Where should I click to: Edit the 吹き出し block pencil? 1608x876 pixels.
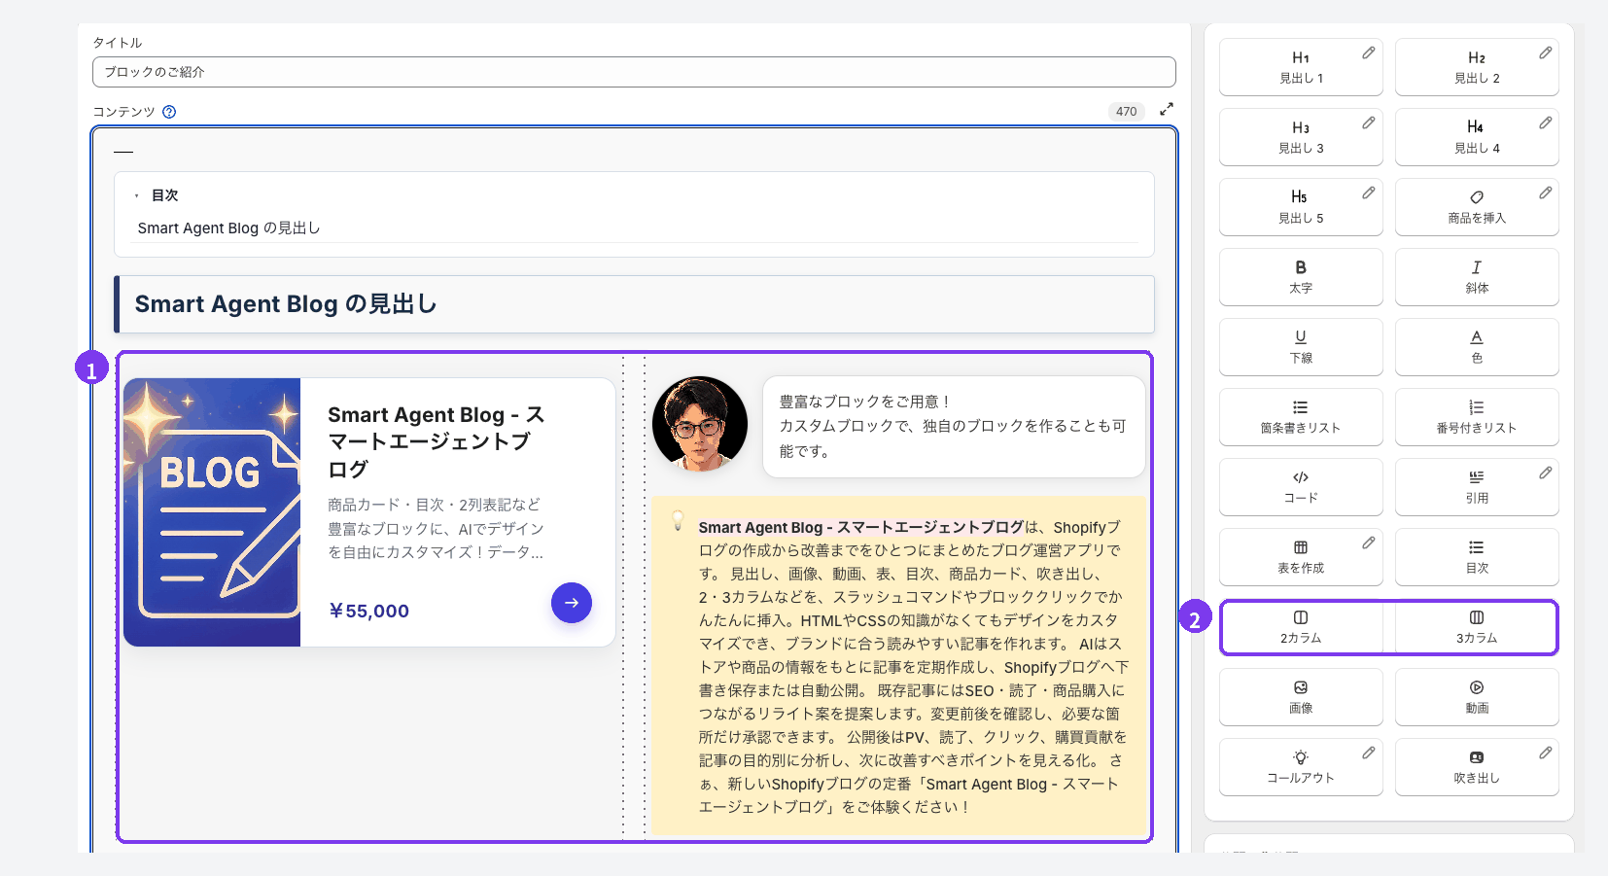coord(1545,753)
